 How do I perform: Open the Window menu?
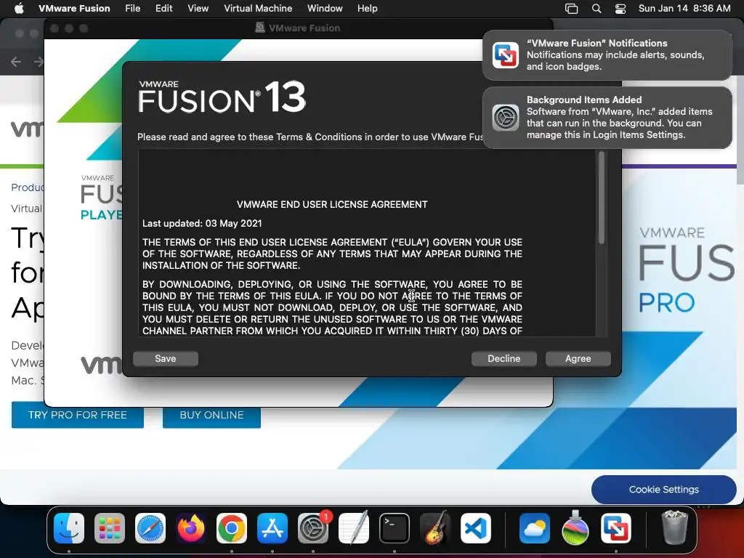coord(325,8)
